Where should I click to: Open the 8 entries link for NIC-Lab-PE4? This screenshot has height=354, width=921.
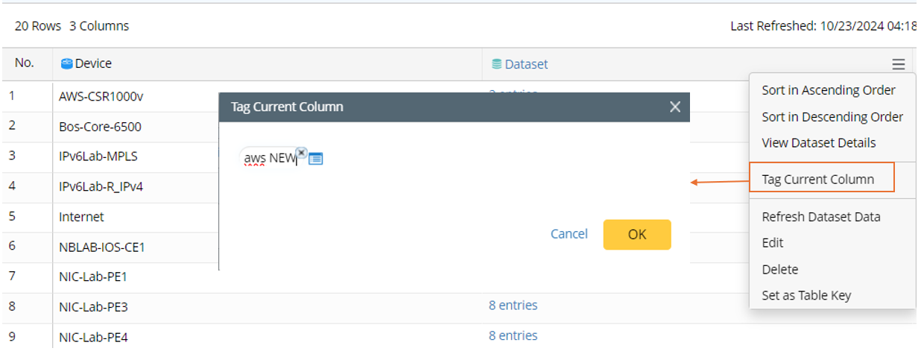coord(513,335)
